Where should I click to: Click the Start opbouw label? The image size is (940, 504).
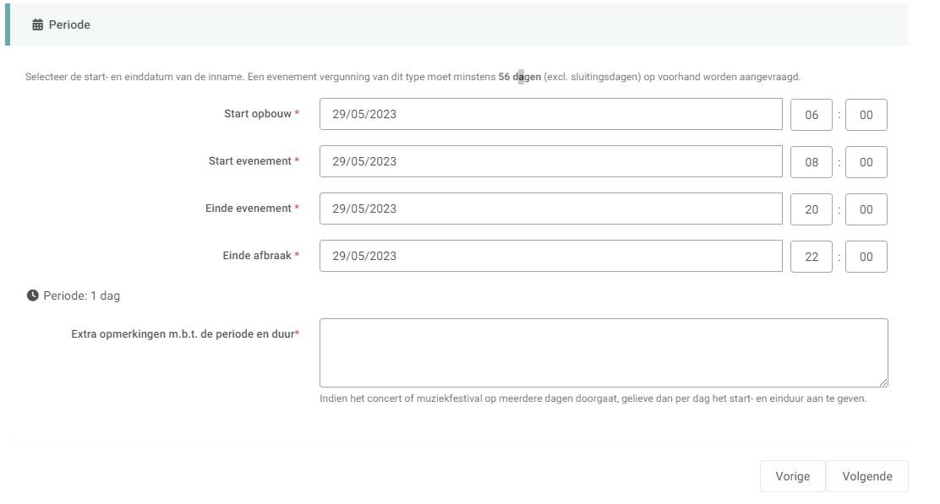(257, 114)
